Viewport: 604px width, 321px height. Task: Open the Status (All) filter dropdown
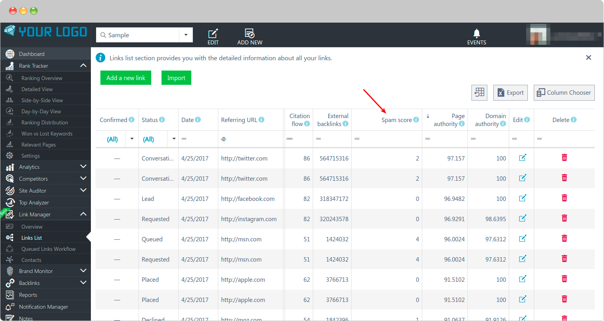coord(174,139)
